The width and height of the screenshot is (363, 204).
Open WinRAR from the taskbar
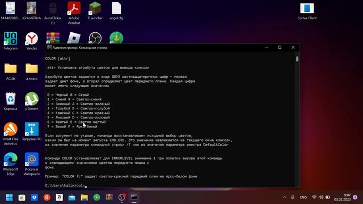[x=109, y=197]
